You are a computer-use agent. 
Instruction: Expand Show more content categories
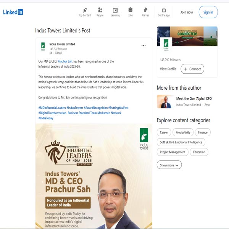coord(169,165)
